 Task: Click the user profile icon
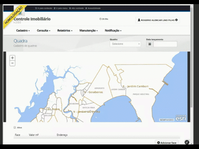(139, 20)
